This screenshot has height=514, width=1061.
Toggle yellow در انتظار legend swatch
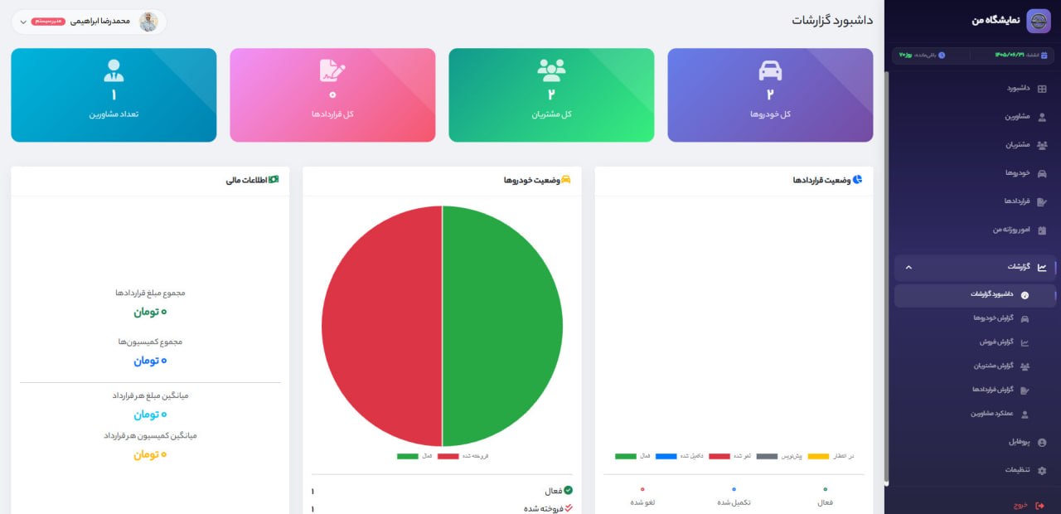pyautogui.click(x=818, y=456)
